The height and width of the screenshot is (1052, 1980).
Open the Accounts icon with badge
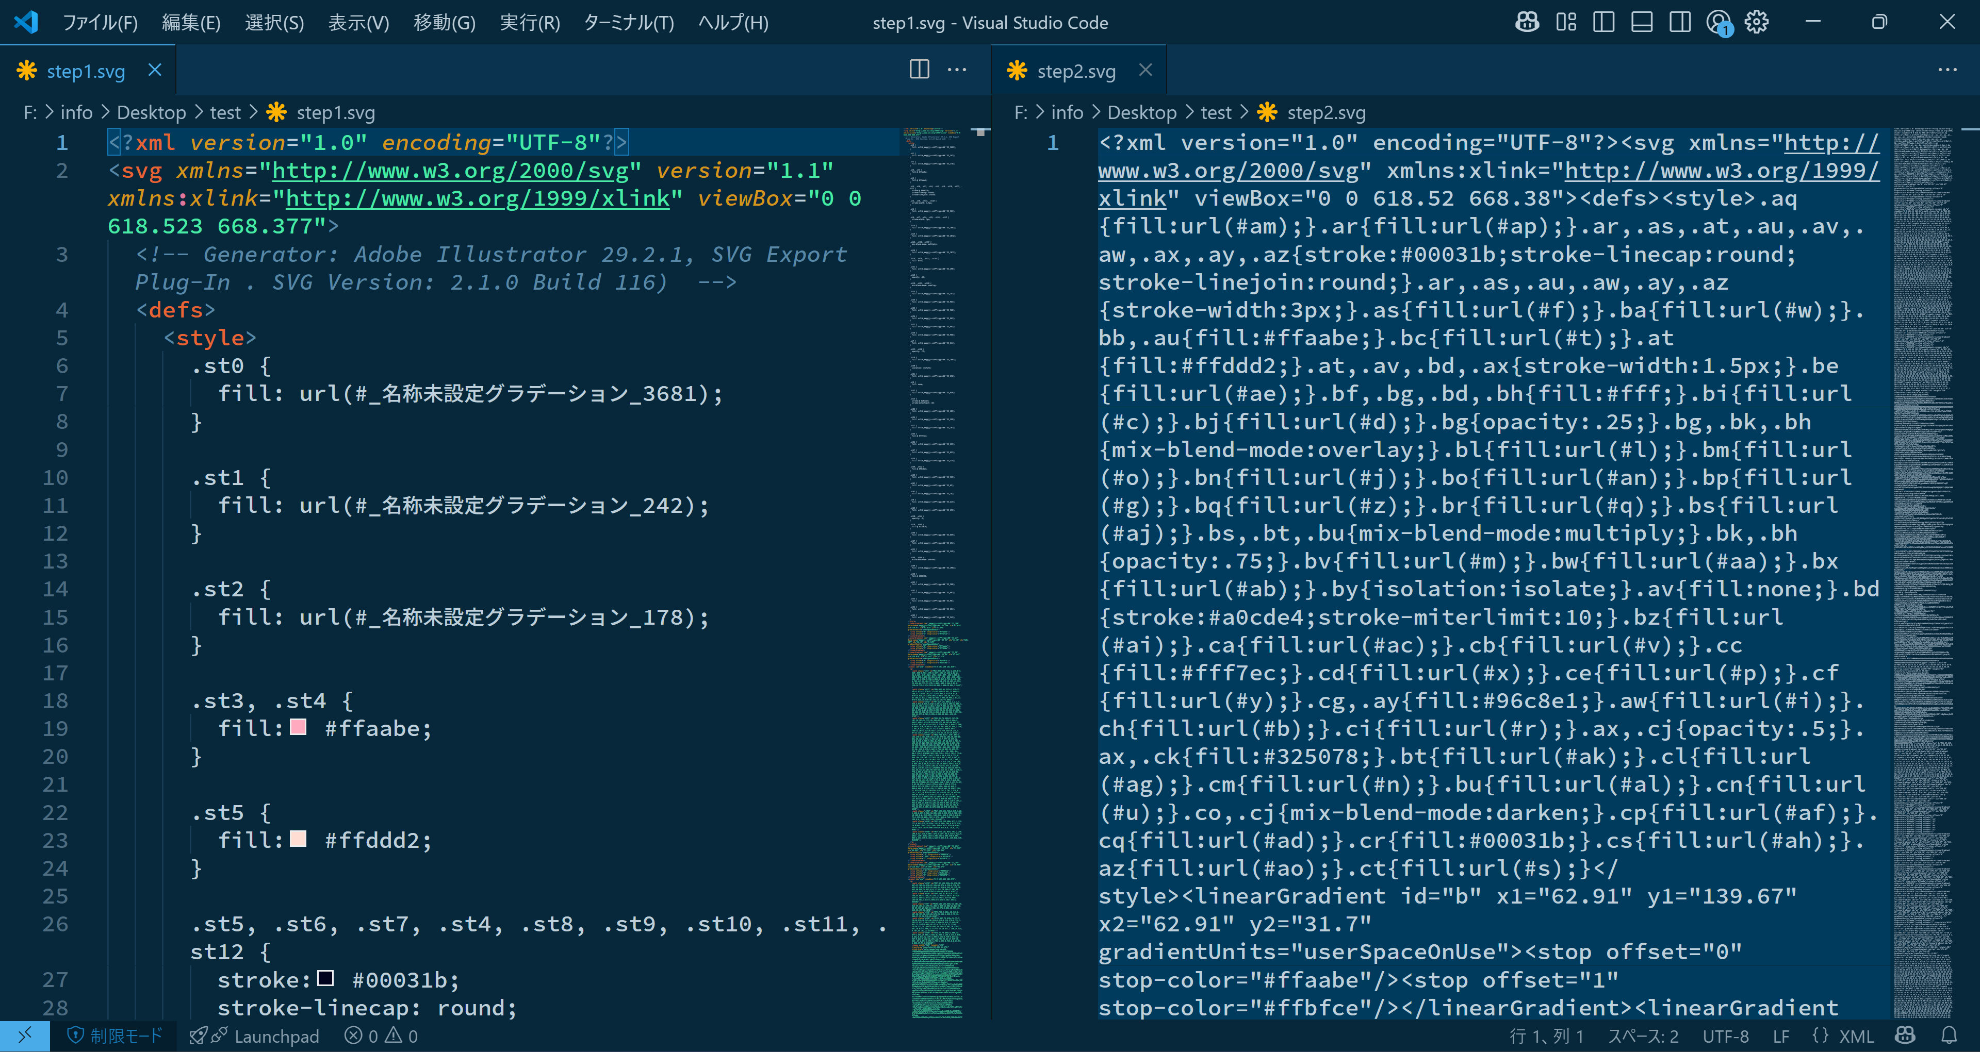(x=1719, y=22)
